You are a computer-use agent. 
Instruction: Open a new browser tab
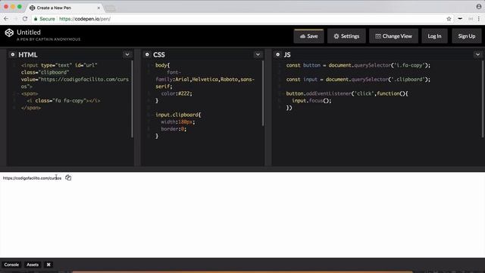[x=110, y=8]
